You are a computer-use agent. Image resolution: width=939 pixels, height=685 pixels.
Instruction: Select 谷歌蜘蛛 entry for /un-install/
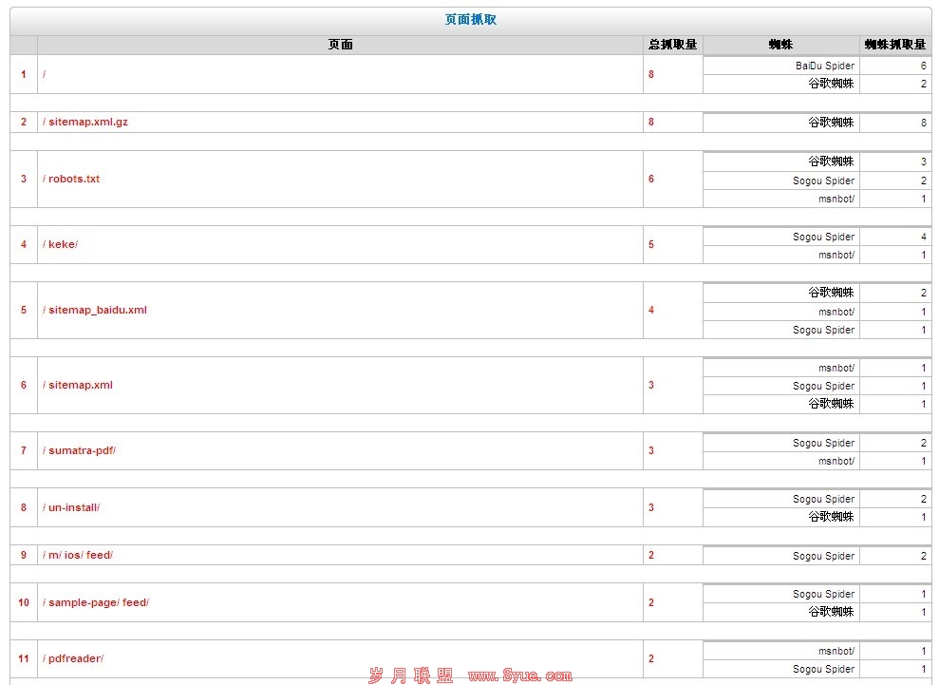[x=831, y=517]
